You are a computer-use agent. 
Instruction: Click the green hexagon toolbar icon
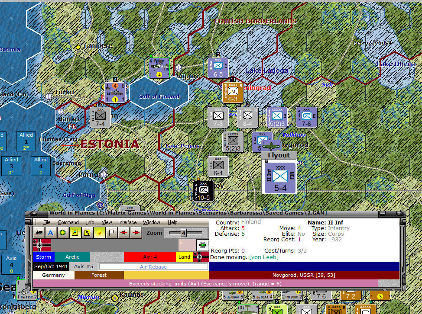(63, 233)
